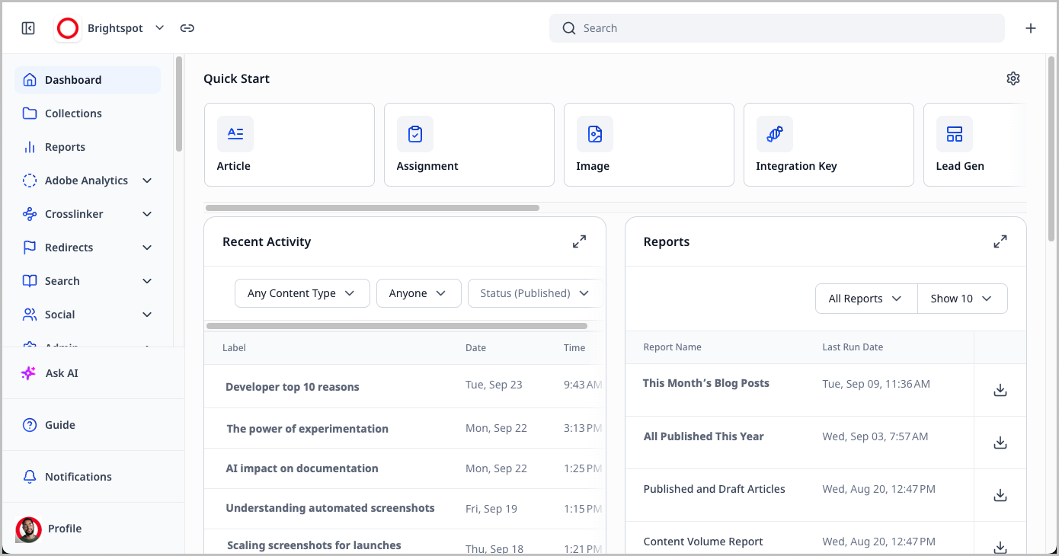The image size is (1059, 556).
Task: Download the All Published This Year report
Action: click(x=1000, y=443)
